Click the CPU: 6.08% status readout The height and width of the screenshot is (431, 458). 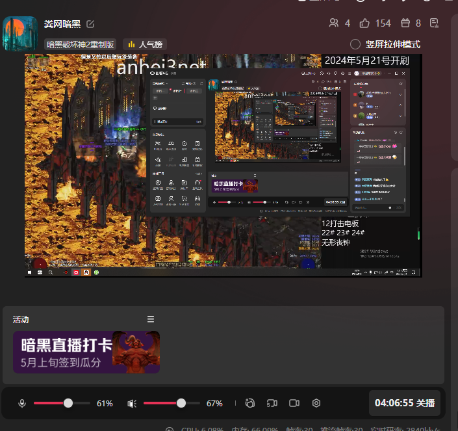click(202, 428)
